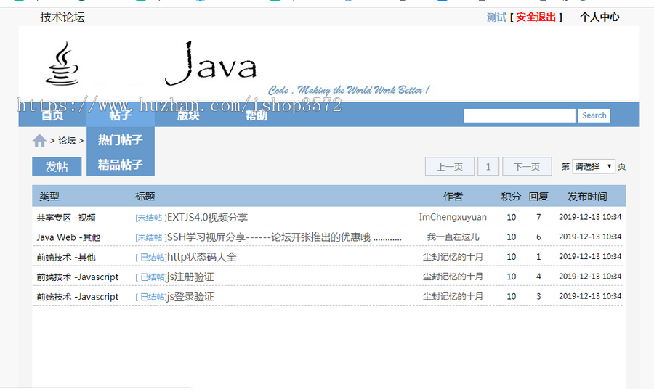The height and width of the screenshot is (389, 654).
Task: Click the 回复 column header
Action: pyautogui.click(x=538, y=196)
